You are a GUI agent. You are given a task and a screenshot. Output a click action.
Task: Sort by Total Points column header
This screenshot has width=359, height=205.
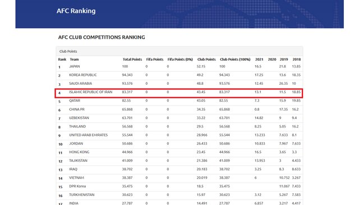(132, 60)
